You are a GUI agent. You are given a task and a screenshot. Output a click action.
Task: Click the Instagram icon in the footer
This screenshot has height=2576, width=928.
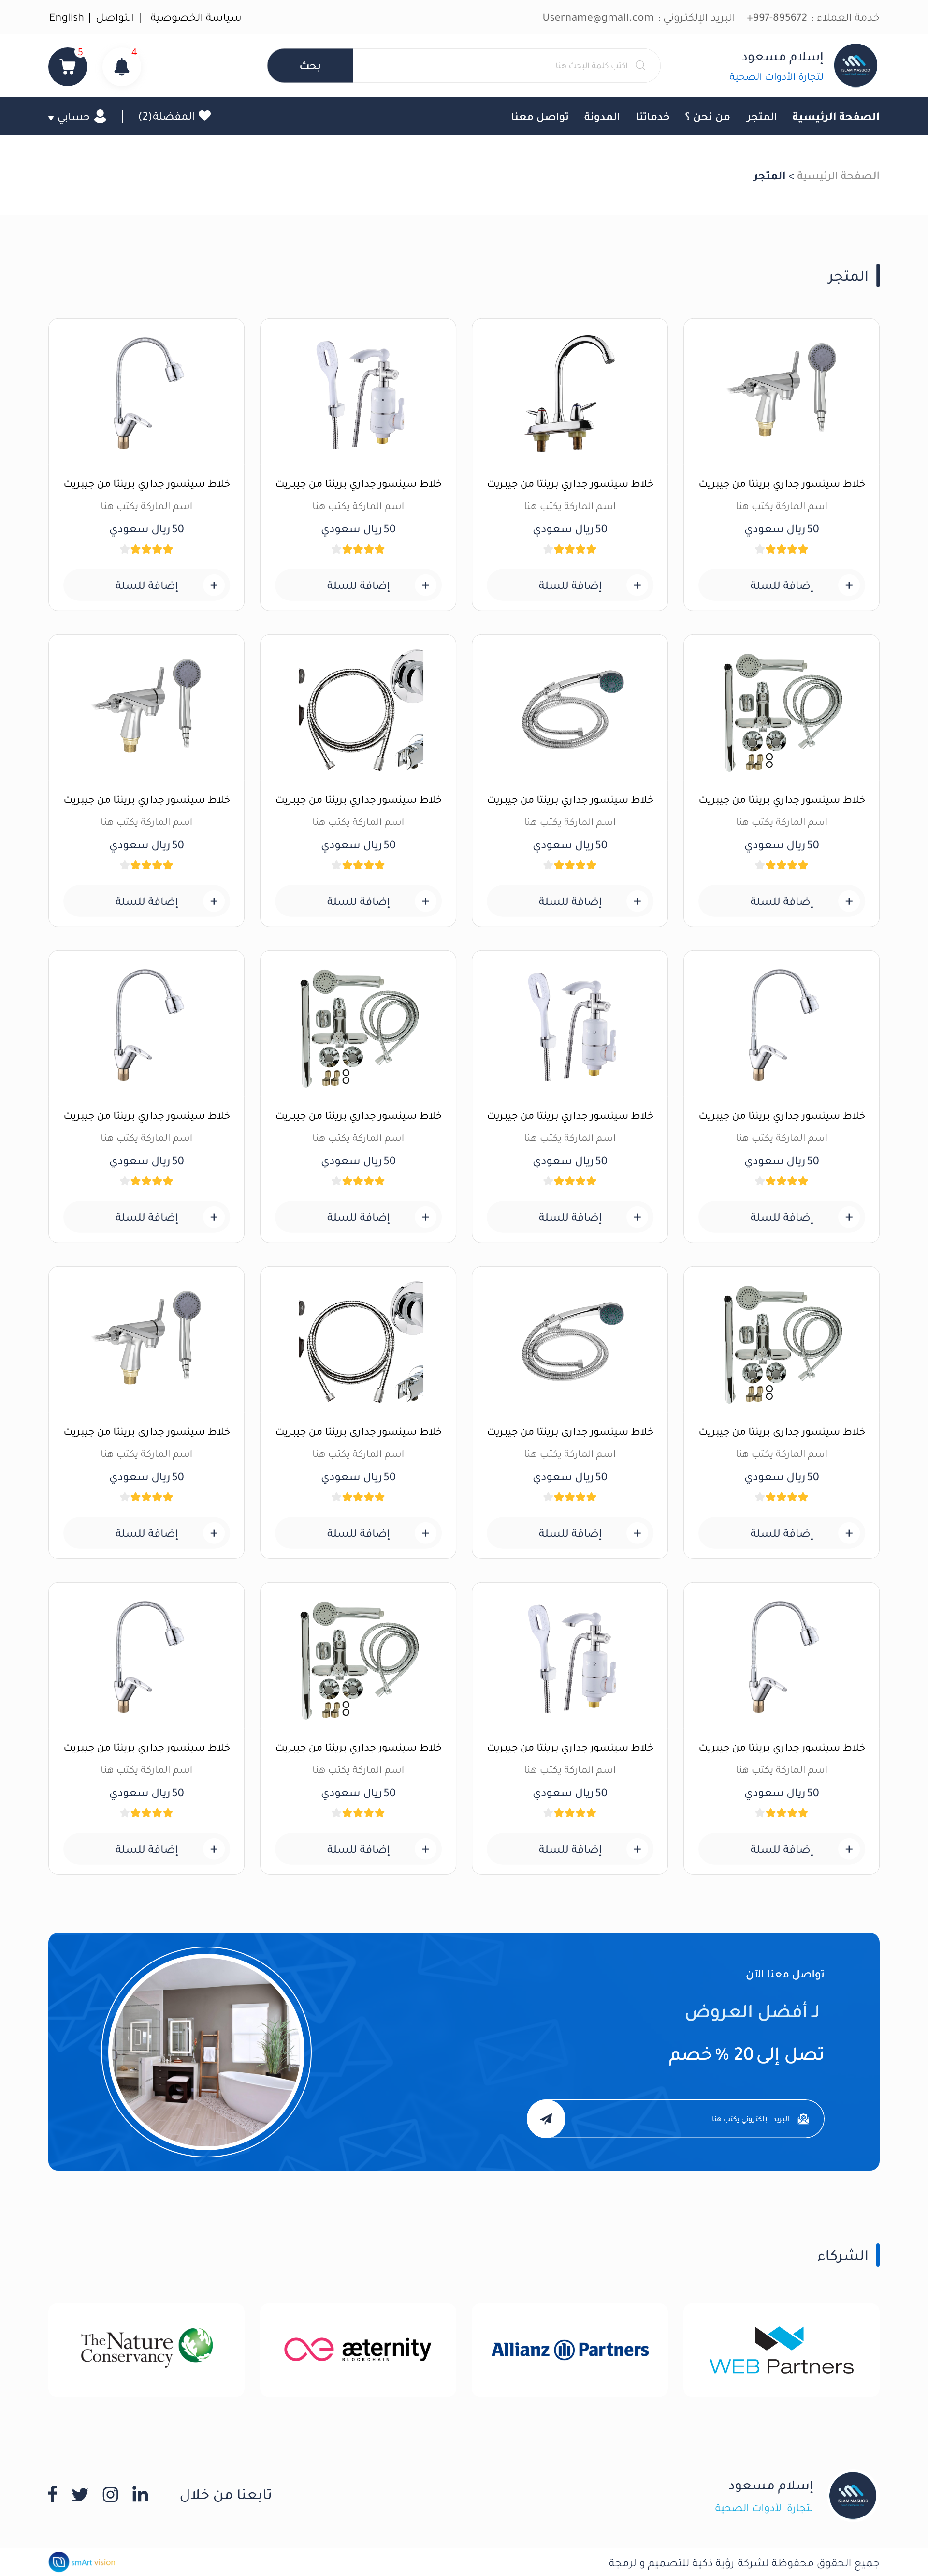click(x=111, y=2494)
